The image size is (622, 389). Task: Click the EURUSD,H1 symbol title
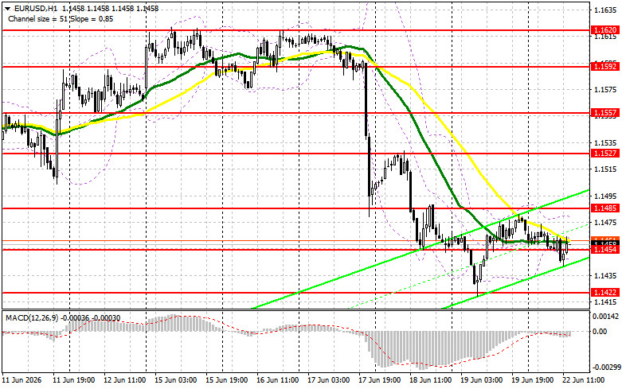coord(36,8)
